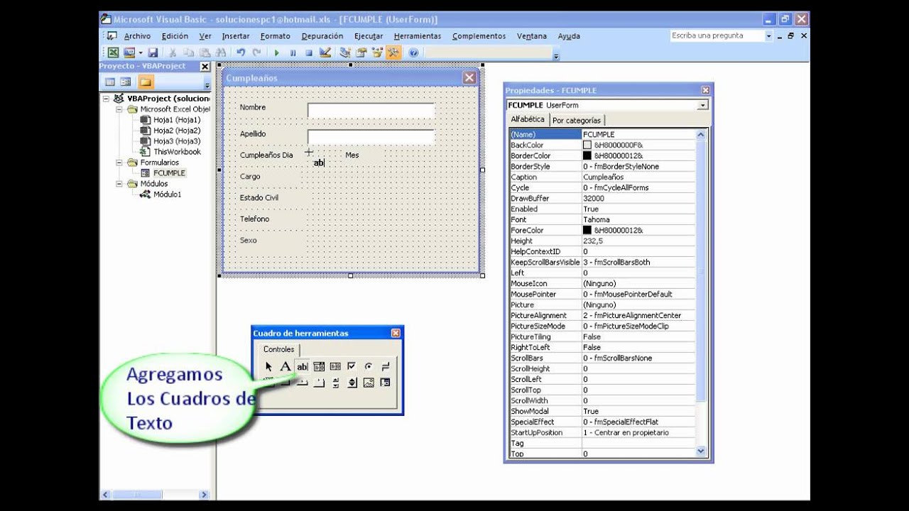
Task: Select the FCUMPLE form in the tree
Action: click(169, 173)
